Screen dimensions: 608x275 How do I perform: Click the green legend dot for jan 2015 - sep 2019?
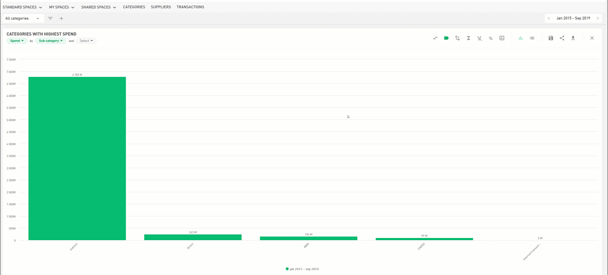pos(287,269)
